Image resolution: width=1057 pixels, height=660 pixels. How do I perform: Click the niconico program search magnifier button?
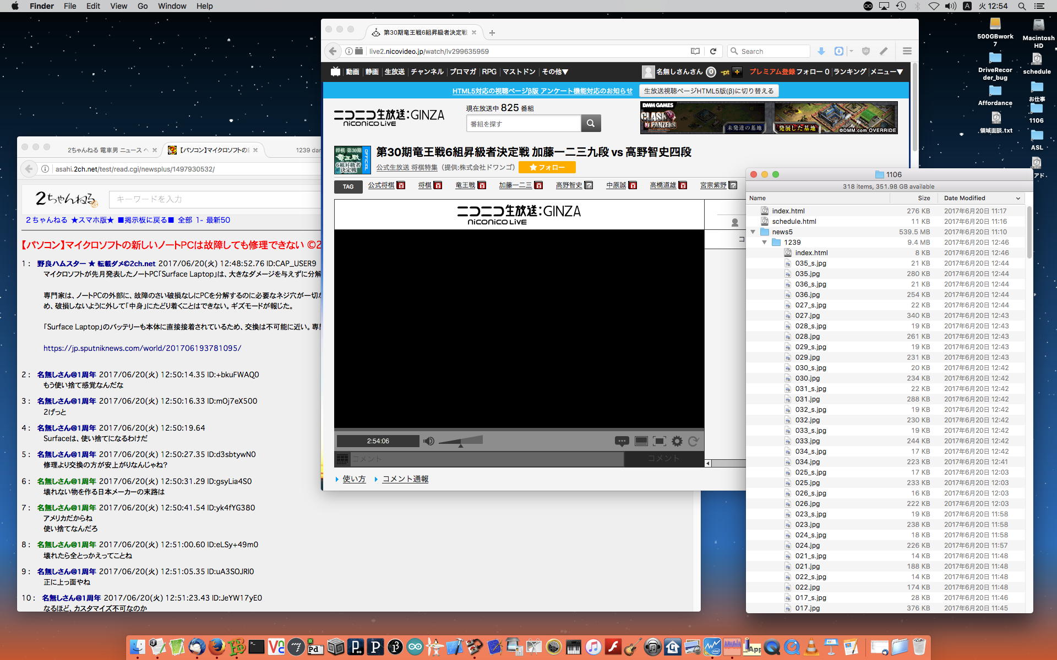pos(591,123)
